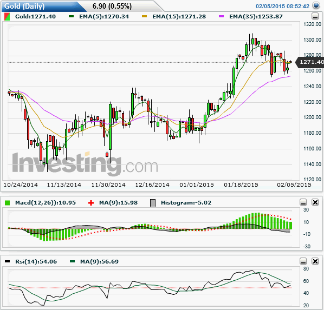Viewport: 324px width, 310px height.
Task: Click the 6.90 (0.55%) change tab
Action: click(112, 6)
